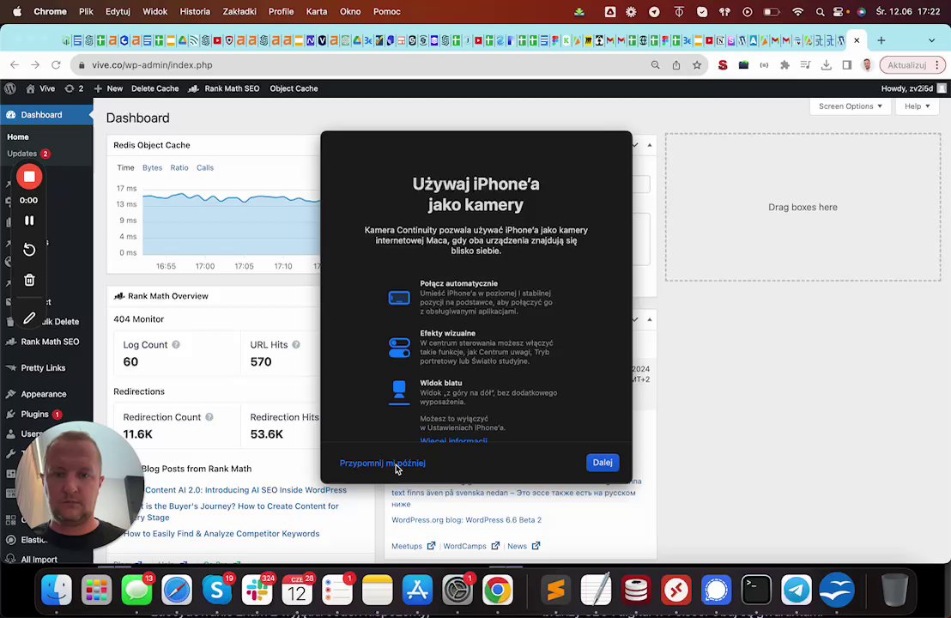Screen dimensions: 951x618
Task: Open Więcej informacji link in dialog
Action: (x=454, y=441)
